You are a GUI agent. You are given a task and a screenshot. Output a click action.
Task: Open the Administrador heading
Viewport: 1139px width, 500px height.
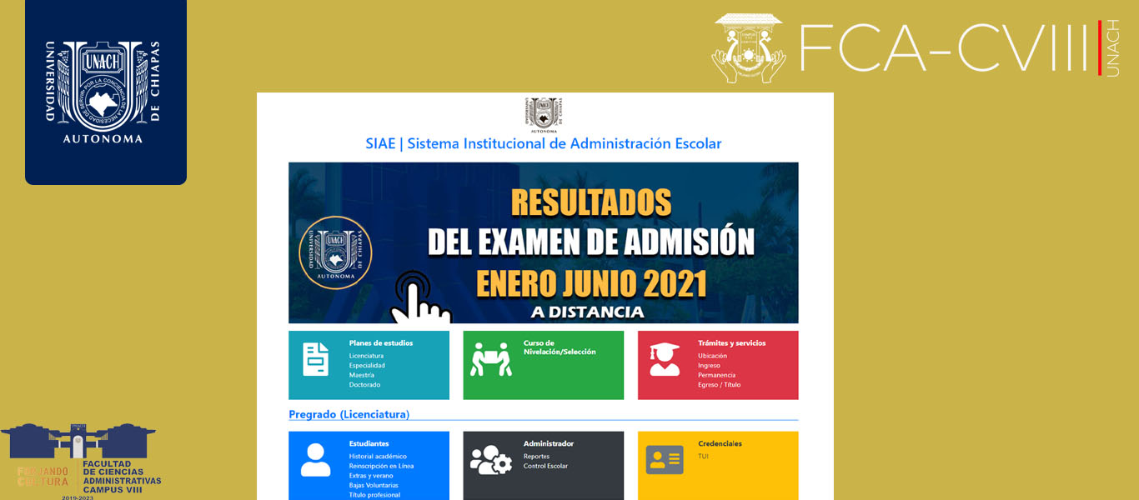pyautogui.click(x=549, y=443)
